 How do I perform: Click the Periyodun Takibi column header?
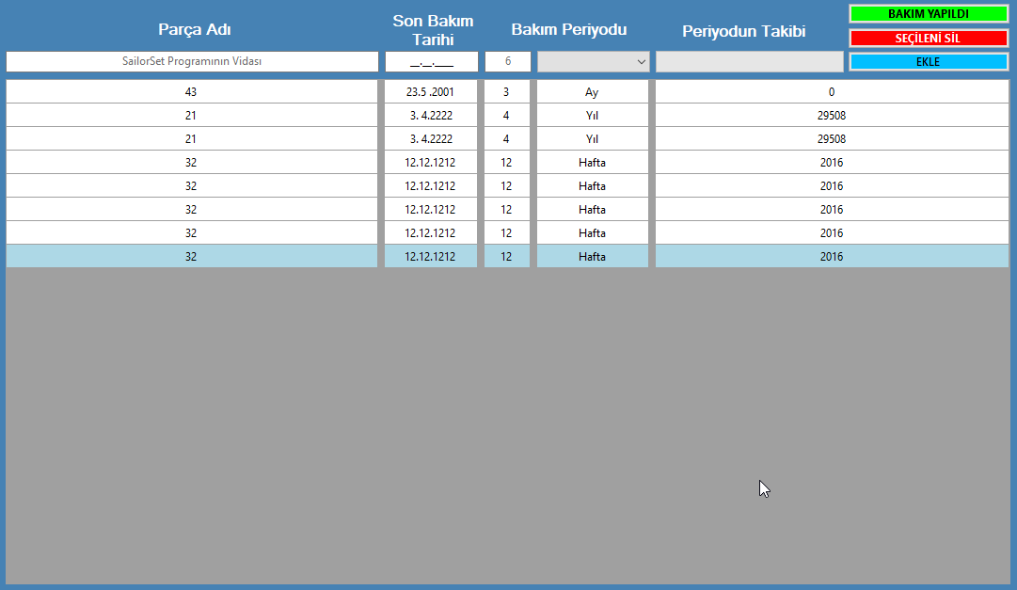743,28
